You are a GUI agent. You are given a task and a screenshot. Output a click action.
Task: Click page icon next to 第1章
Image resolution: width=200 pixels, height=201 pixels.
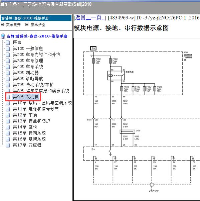tap(8, 49)
